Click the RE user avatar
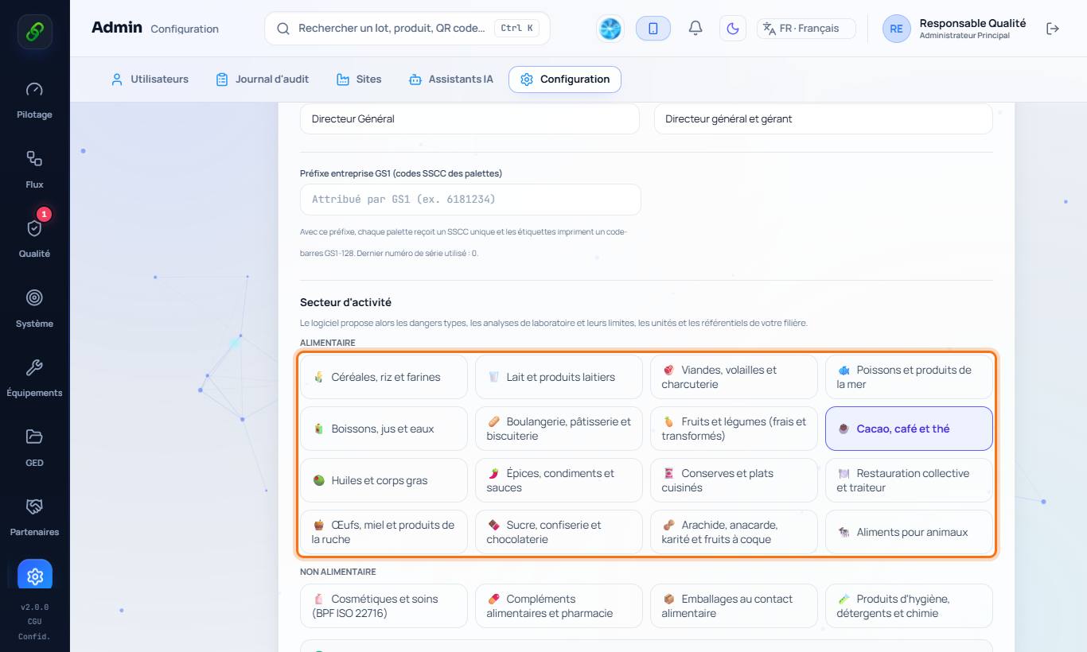The height and width of the screenshot is (652, 1087). pos(896,29)
